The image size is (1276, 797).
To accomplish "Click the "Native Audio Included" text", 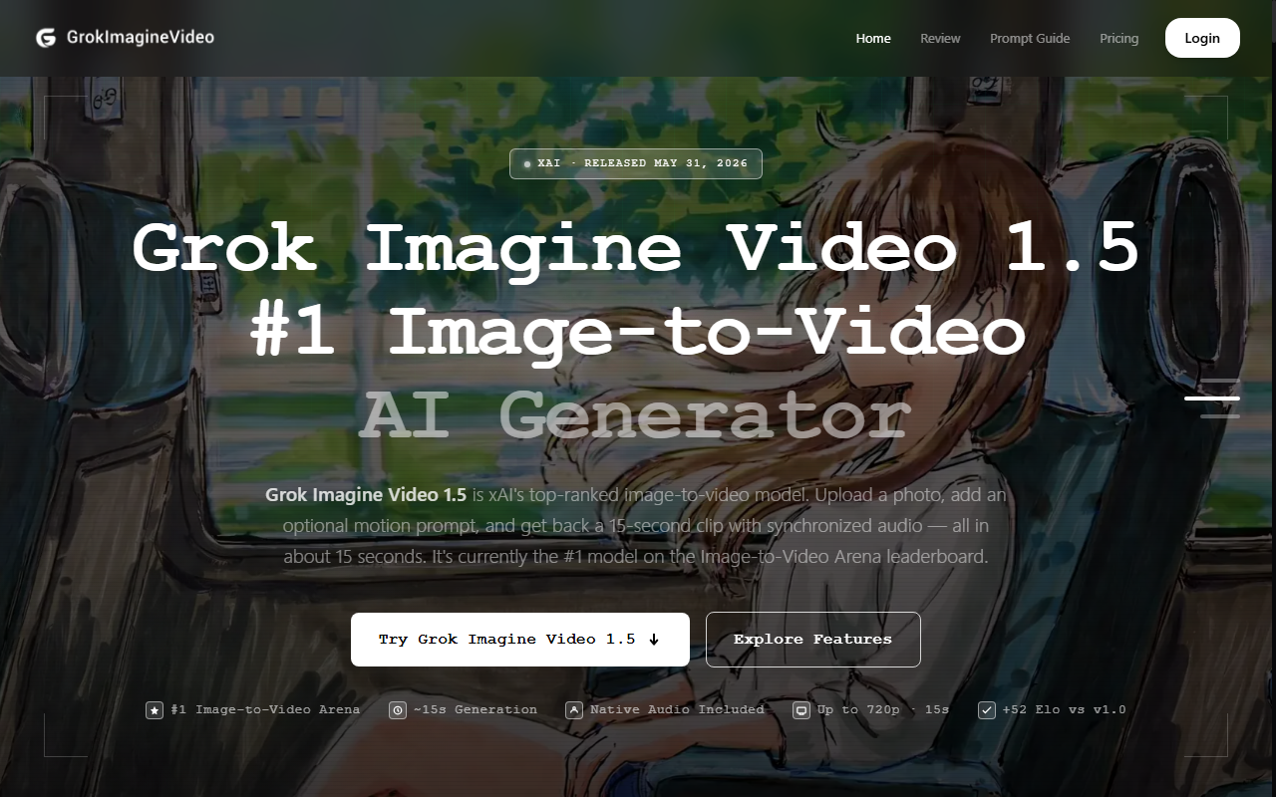I will [x=677, y=709].
